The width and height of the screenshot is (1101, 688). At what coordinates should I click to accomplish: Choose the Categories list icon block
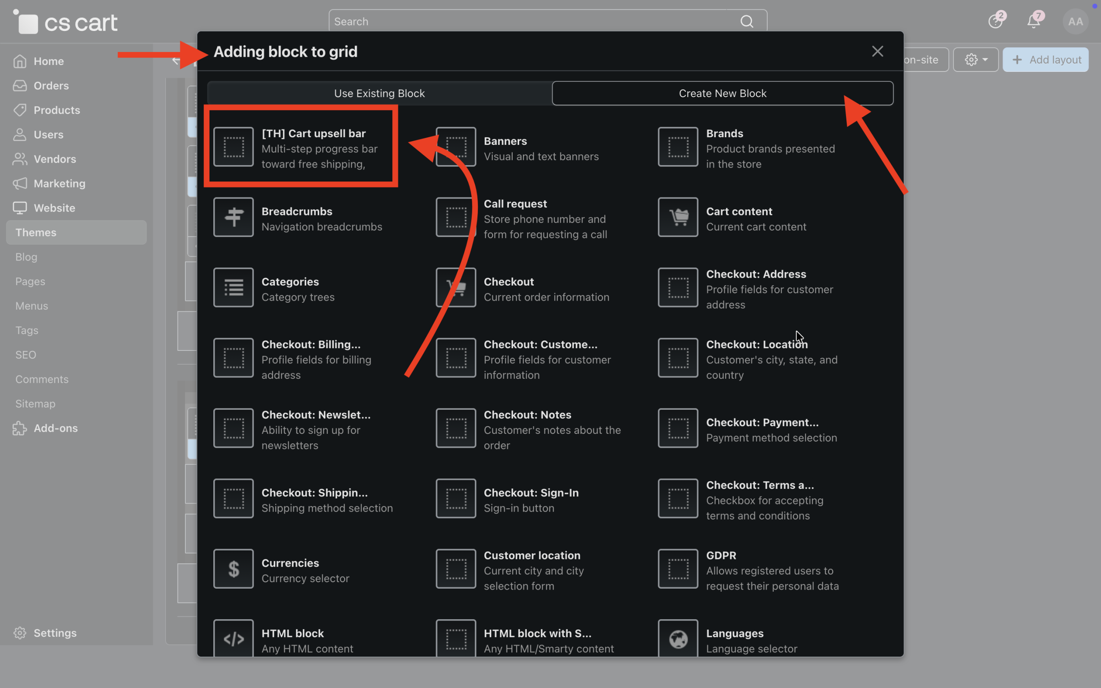pyautogui.click(x=234, y=288)
